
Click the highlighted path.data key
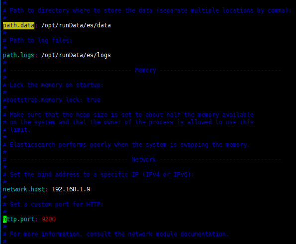pos(18,25)
